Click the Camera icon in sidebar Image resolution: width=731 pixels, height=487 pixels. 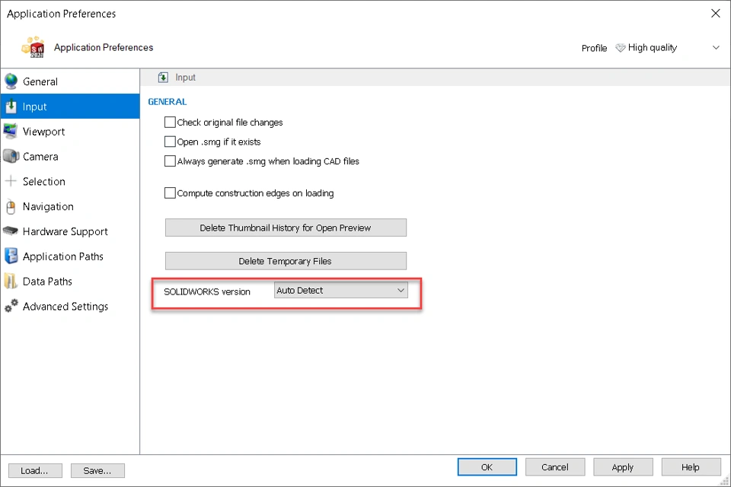[11, 157]
